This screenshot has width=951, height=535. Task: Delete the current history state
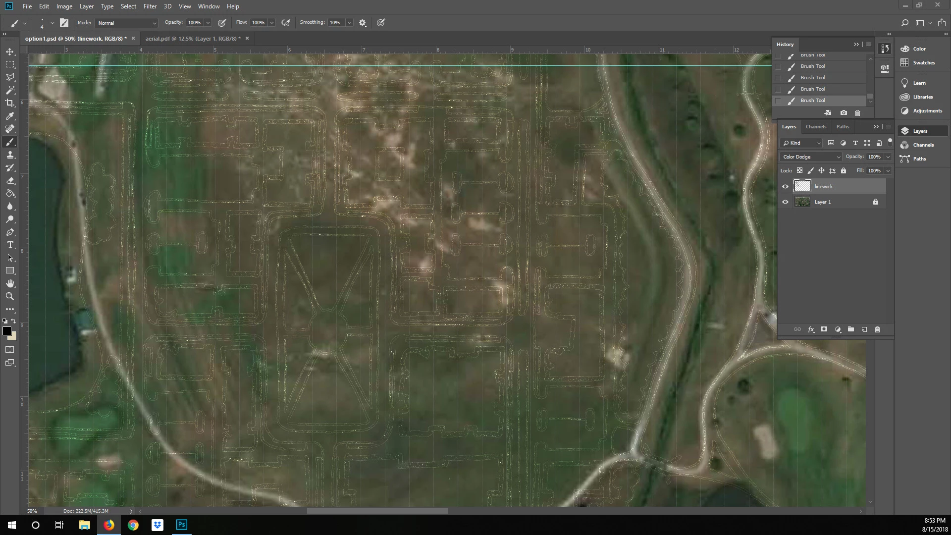pyautogui.click(x=858, y=113)
